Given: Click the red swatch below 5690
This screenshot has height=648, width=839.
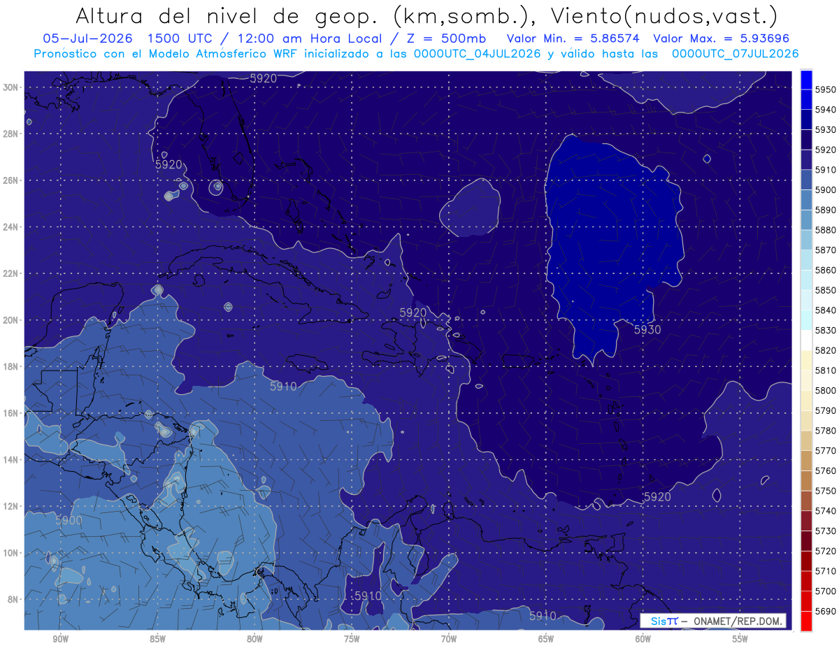Looking at the screenshot, I should [806, 621].
